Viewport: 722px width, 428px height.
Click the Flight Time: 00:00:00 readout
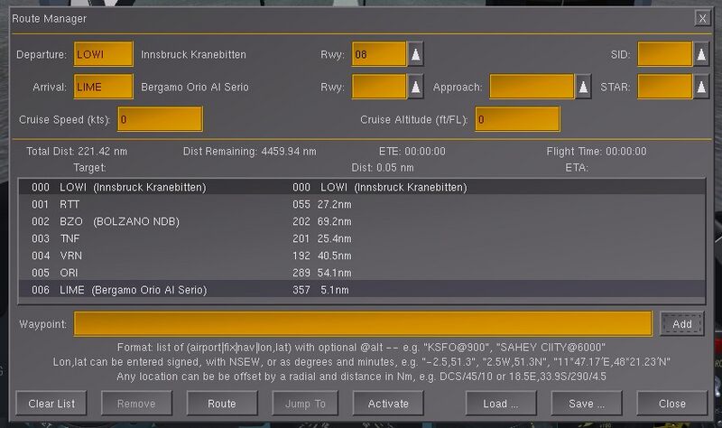tap(597, 151)
